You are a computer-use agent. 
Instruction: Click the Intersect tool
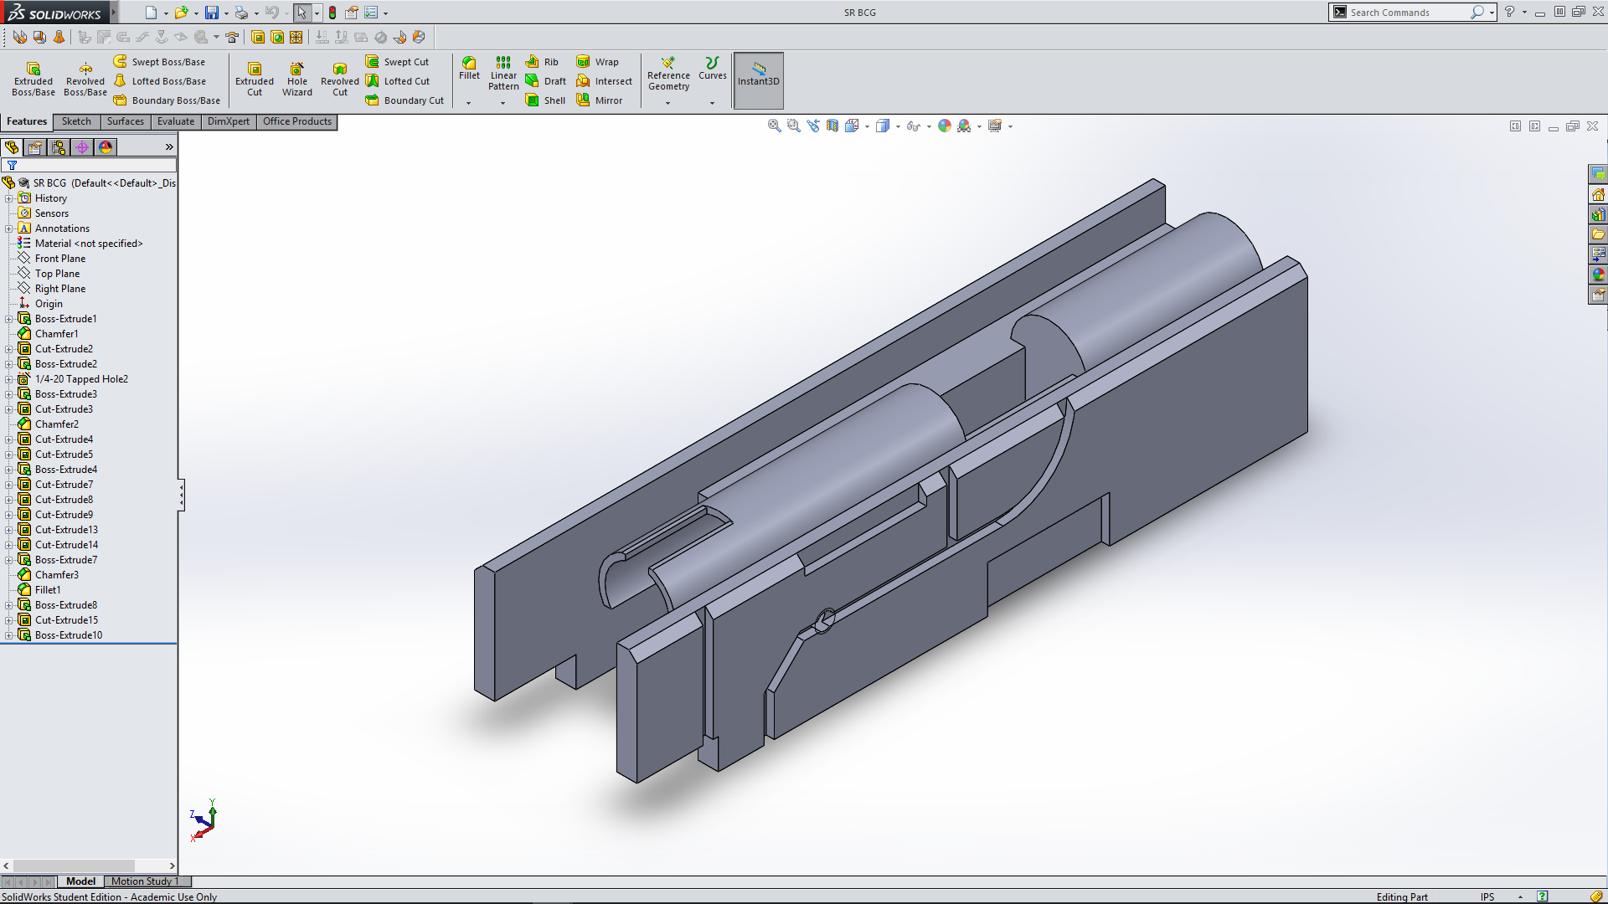pyautogui.click(x=604, y=81)
